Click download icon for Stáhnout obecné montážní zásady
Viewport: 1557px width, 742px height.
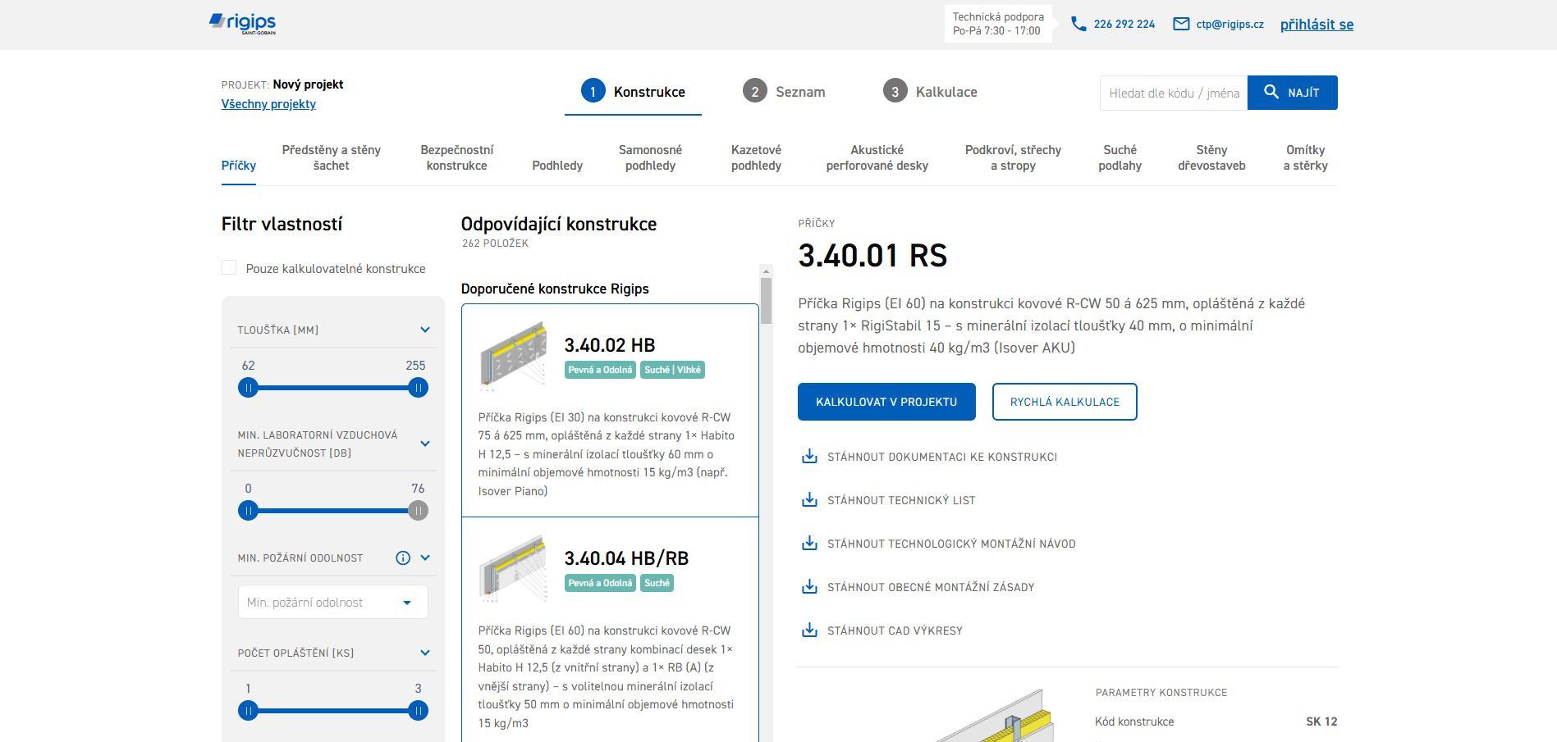[x=809, y=587]
